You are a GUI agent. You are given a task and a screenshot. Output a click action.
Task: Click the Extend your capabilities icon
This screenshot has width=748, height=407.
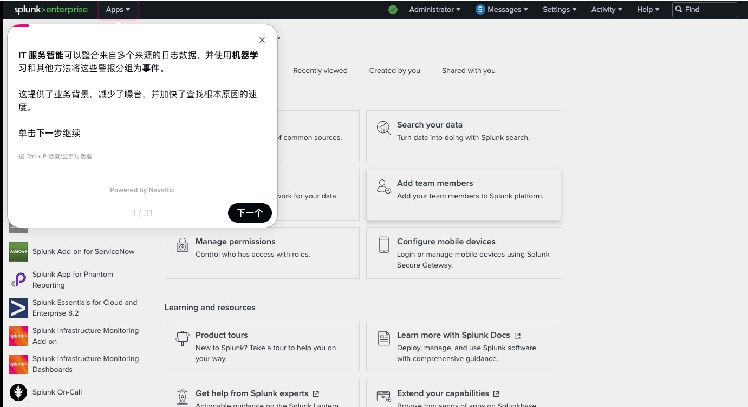click(x=384, y=397)
